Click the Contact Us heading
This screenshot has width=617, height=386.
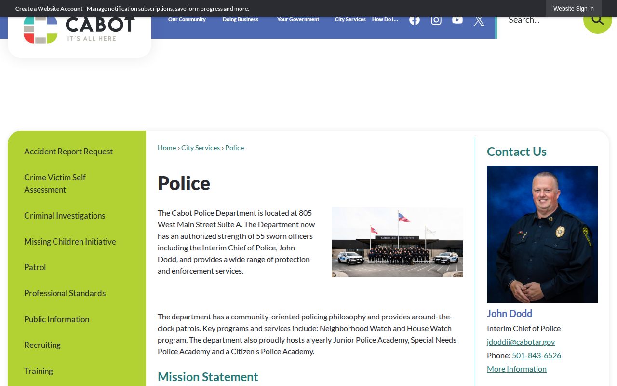click(x=517, y=152)
